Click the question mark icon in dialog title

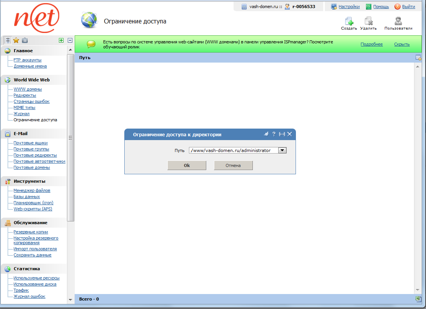pos(274,134)
